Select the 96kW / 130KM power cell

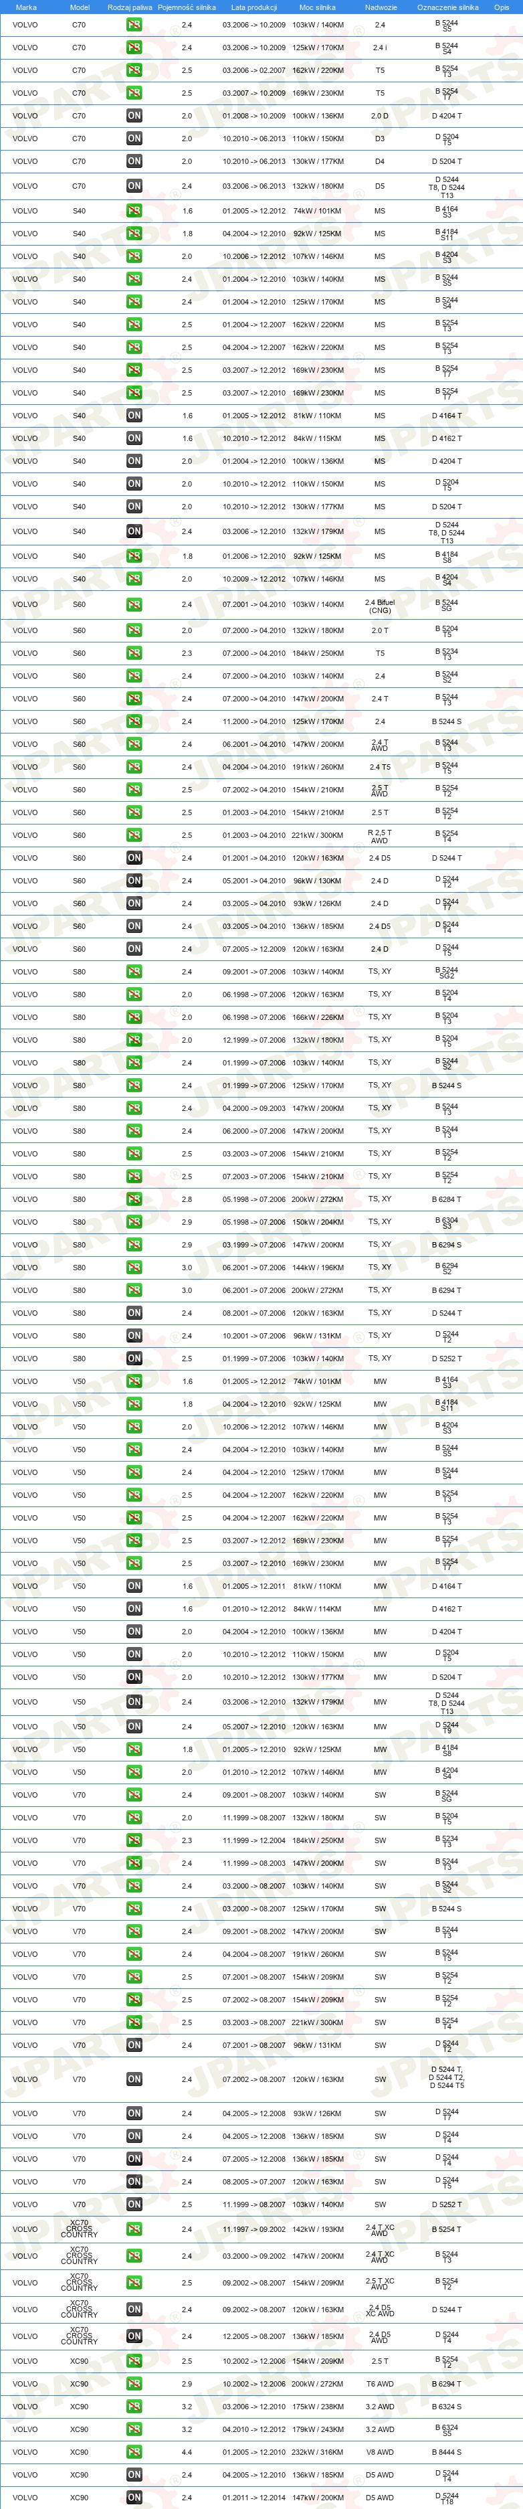pos(318,881)
